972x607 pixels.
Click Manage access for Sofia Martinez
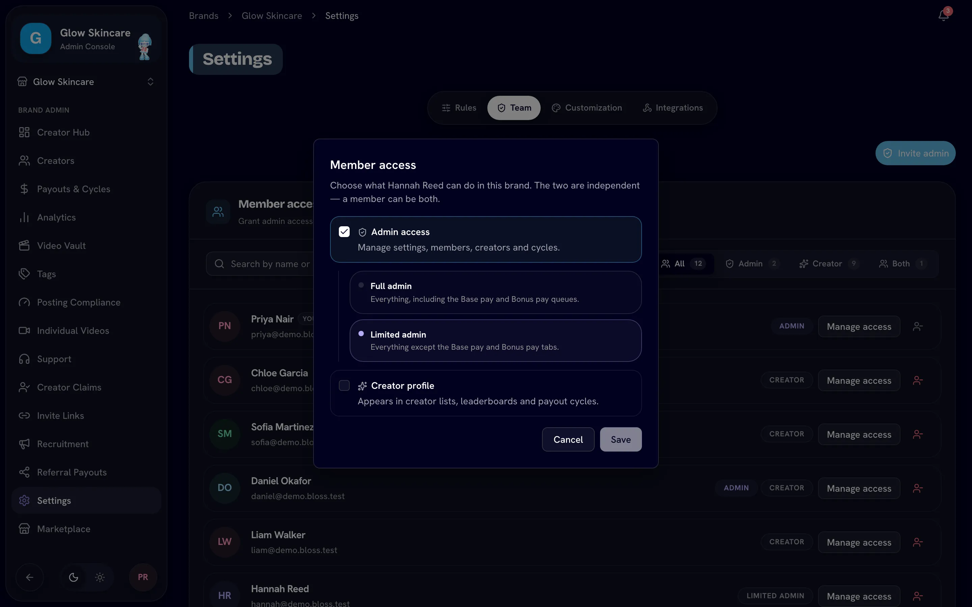pyautogui.click(x=859, y=434)
